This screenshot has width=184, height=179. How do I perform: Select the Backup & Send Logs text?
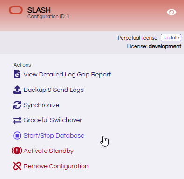[x=54, y=90]
